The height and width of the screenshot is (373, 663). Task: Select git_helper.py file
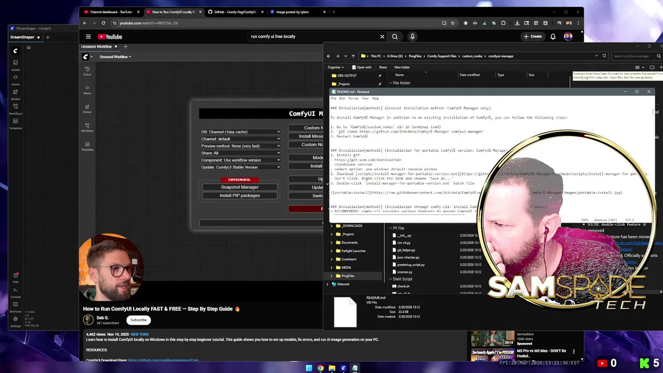pyautogui.click(x=406, y=250)
